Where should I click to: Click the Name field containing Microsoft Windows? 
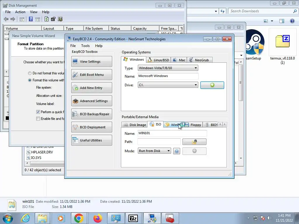coord(168,76)
